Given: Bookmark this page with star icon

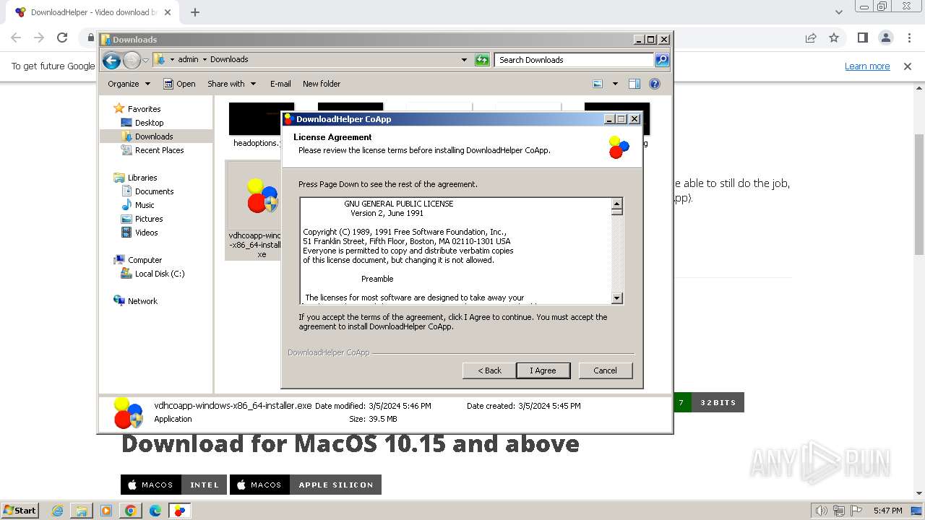Looking at the screenshot, I should (x=834, y=38).
